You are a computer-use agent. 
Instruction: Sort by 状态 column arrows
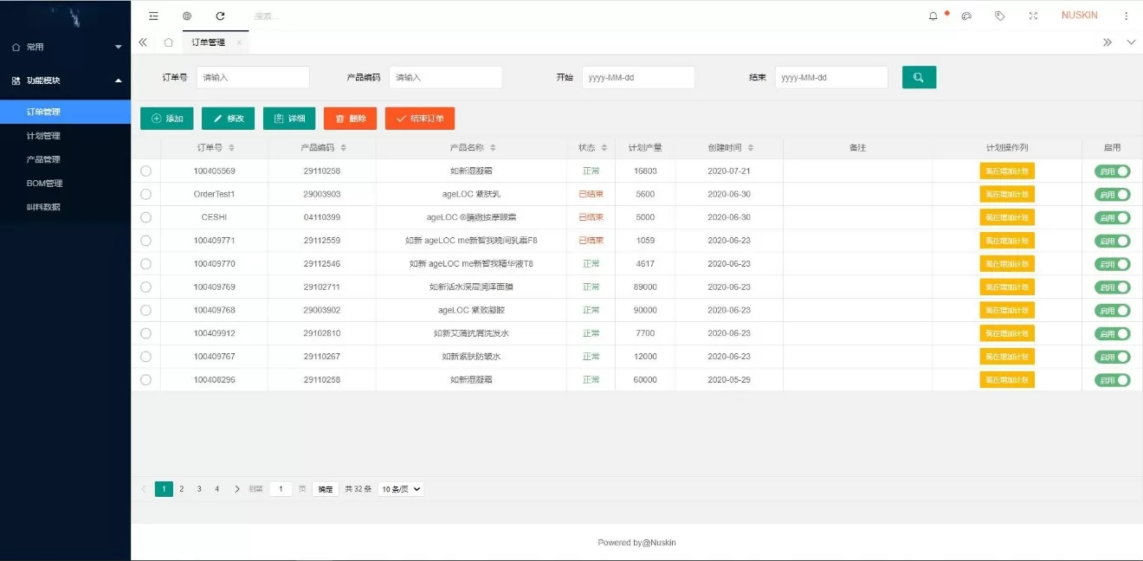[x=604, y=148]
